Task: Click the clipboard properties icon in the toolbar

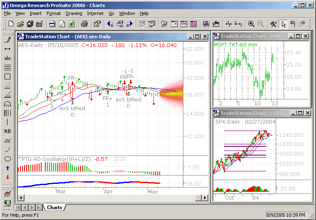Action: pos(97,24)
